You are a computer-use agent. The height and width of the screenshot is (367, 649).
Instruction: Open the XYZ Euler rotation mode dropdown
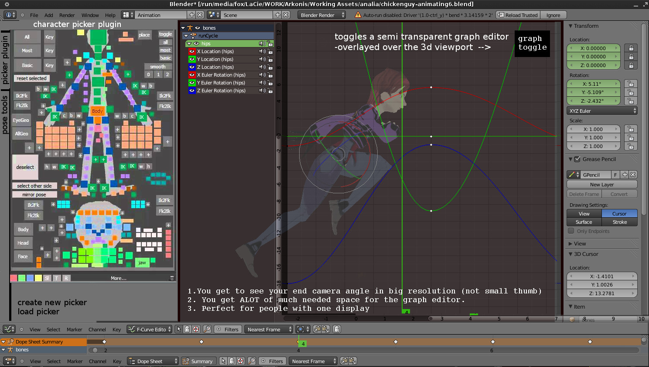tap(602, 111)
